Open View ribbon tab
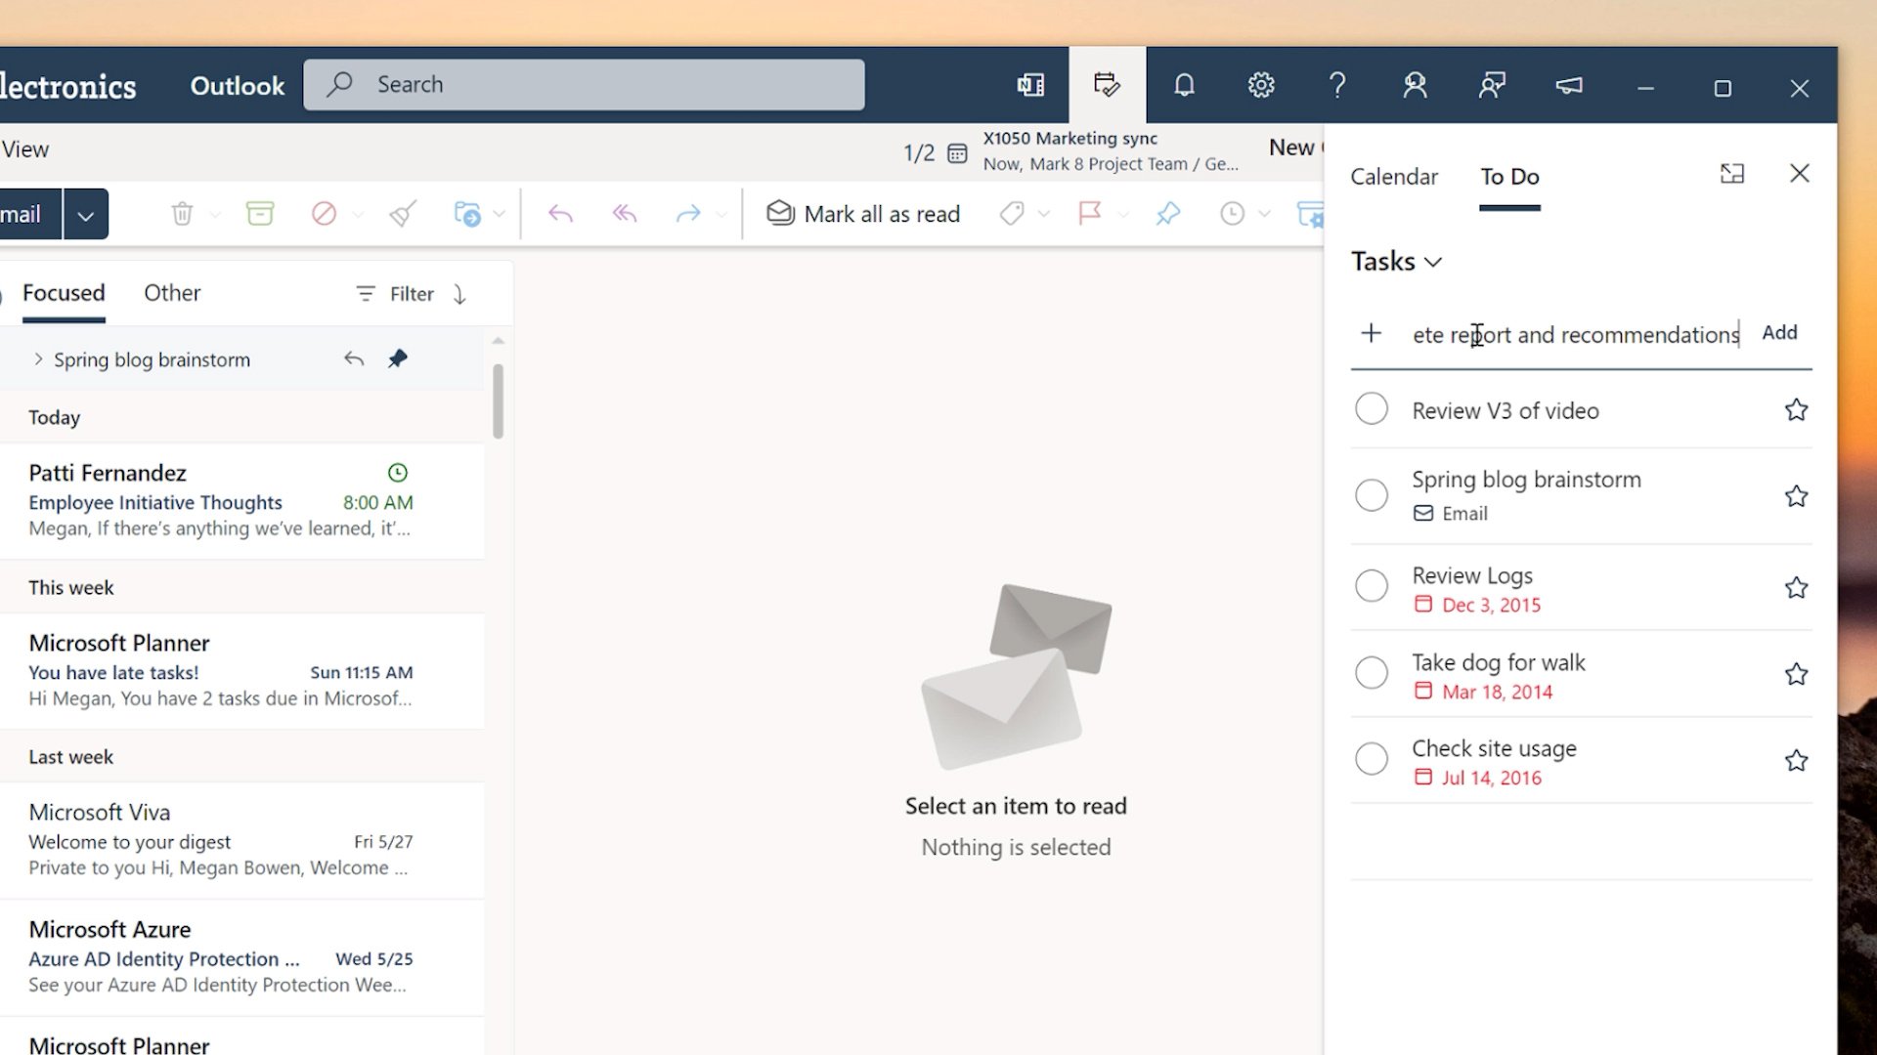 point(24,149)
